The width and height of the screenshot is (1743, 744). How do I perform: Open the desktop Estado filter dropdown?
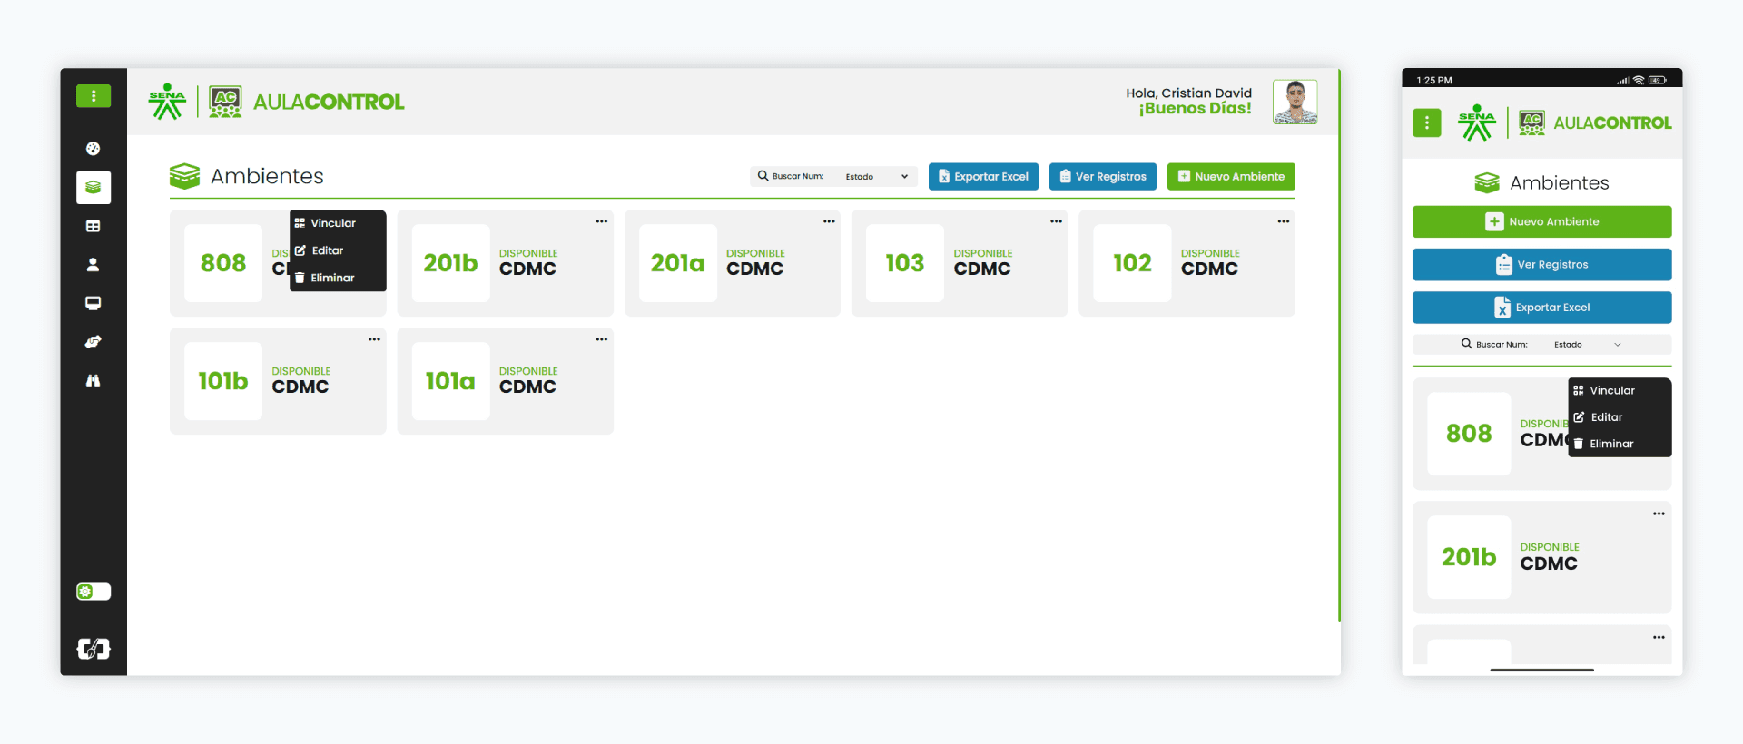(x=876, y=177)
